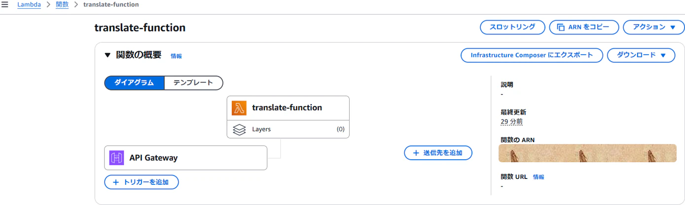This screenshot has width=685, height=205.
Task: Go to Lambda breadcrumb link
Action: pyautogui.click(x=29, y=4)
